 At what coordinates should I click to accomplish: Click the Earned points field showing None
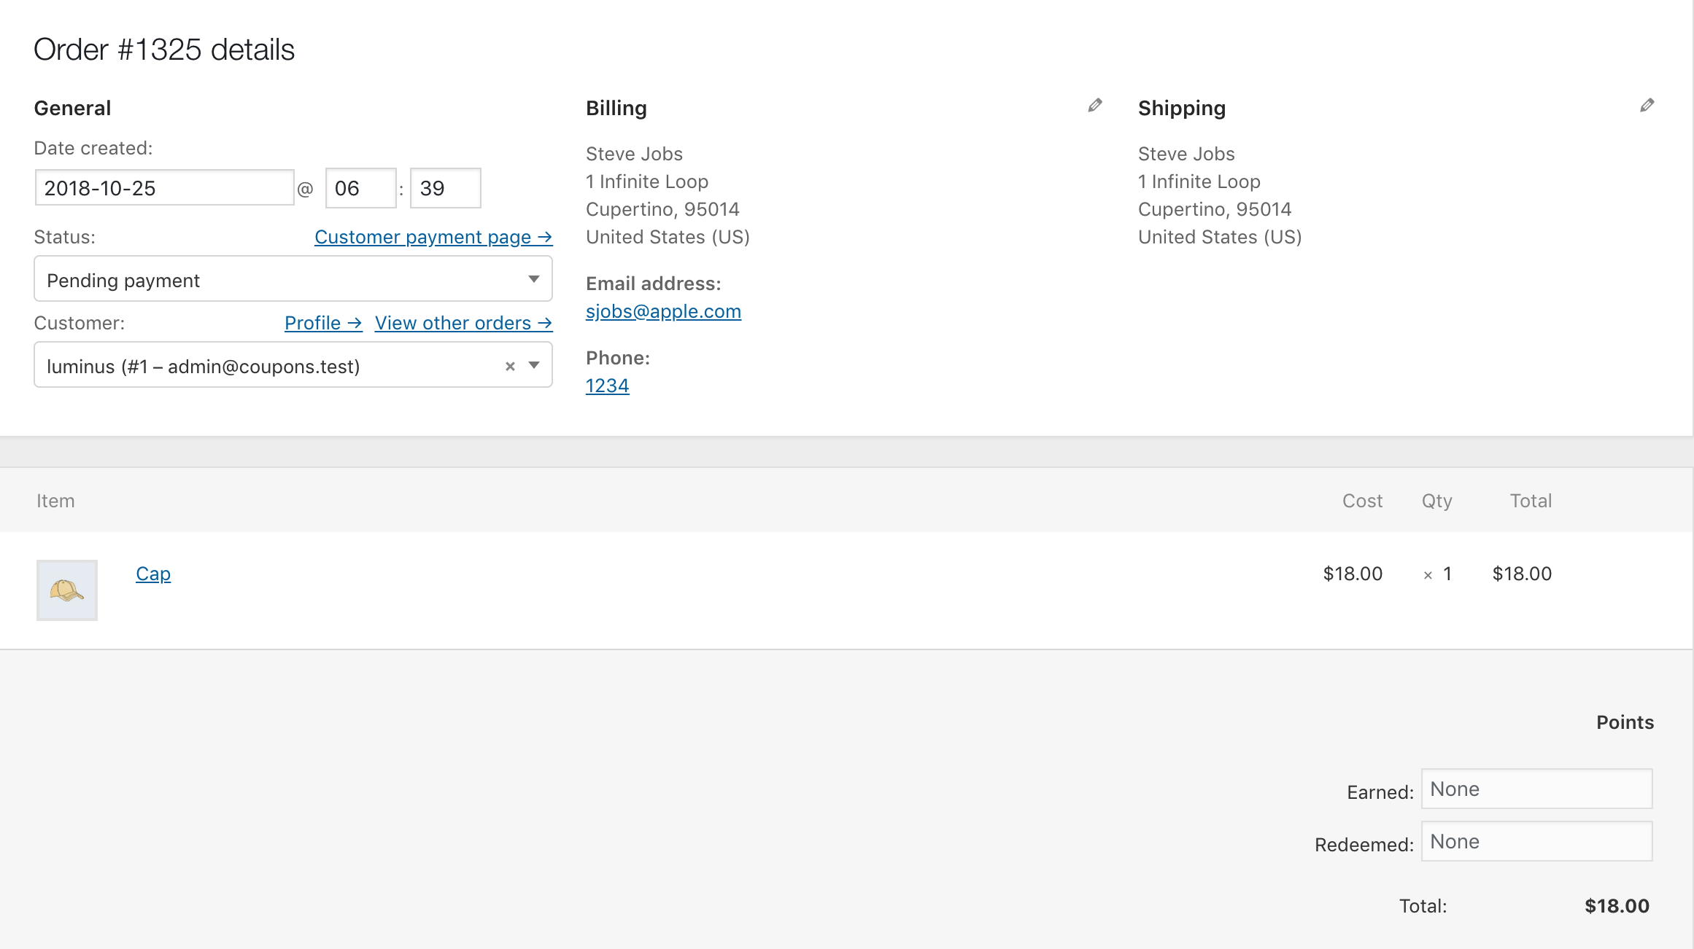click(x=1536, y=789)
